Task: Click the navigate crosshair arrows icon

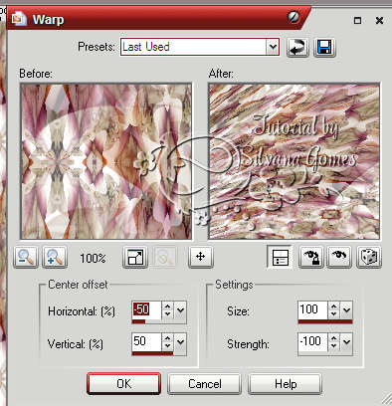Action: [201, 257]
